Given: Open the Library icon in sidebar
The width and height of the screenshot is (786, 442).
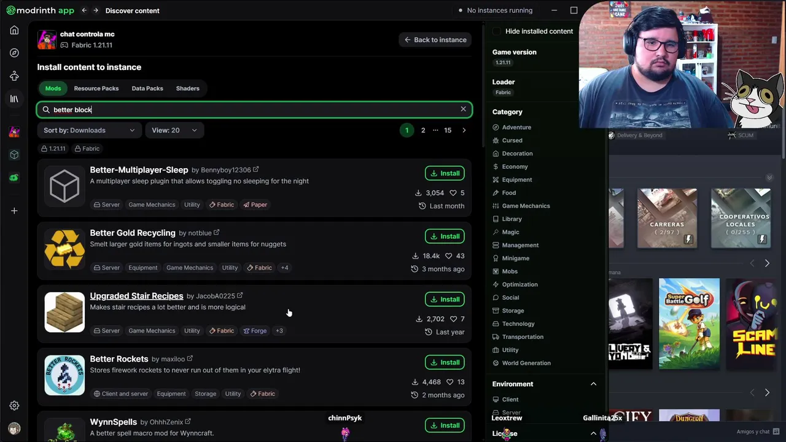Looking at the screenshot, I should pyautogui.click(x=14, y=99).
